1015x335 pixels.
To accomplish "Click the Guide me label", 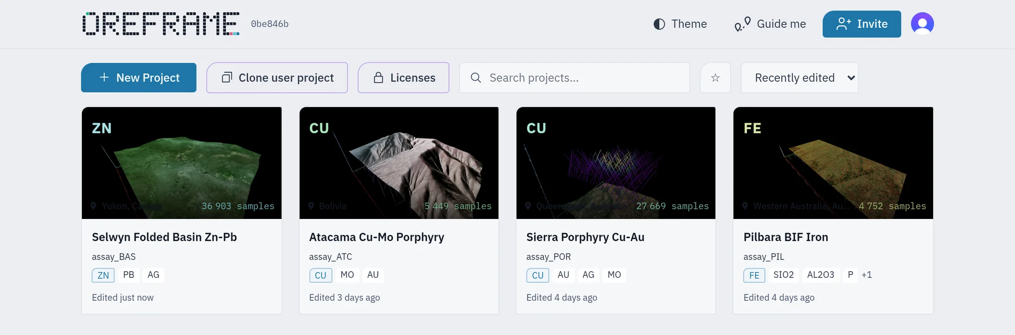I will coord(781,24).
